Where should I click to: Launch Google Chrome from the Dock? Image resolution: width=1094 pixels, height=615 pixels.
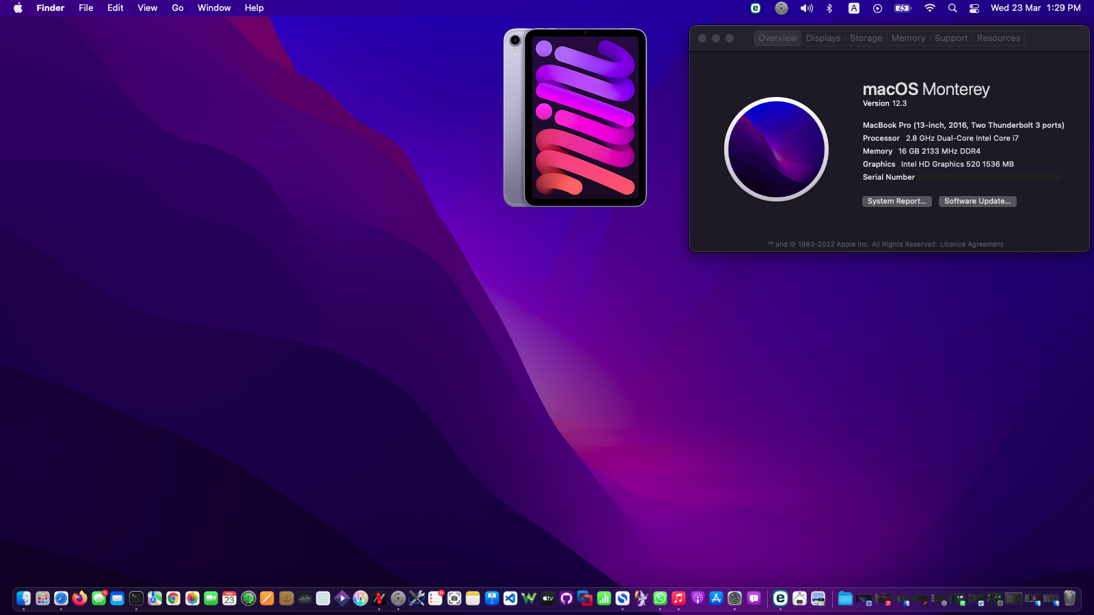[174, 599]
